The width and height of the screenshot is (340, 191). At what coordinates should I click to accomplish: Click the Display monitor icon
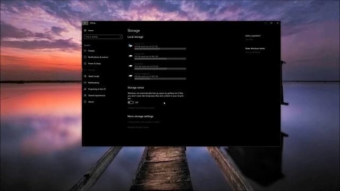click(85, 51)
